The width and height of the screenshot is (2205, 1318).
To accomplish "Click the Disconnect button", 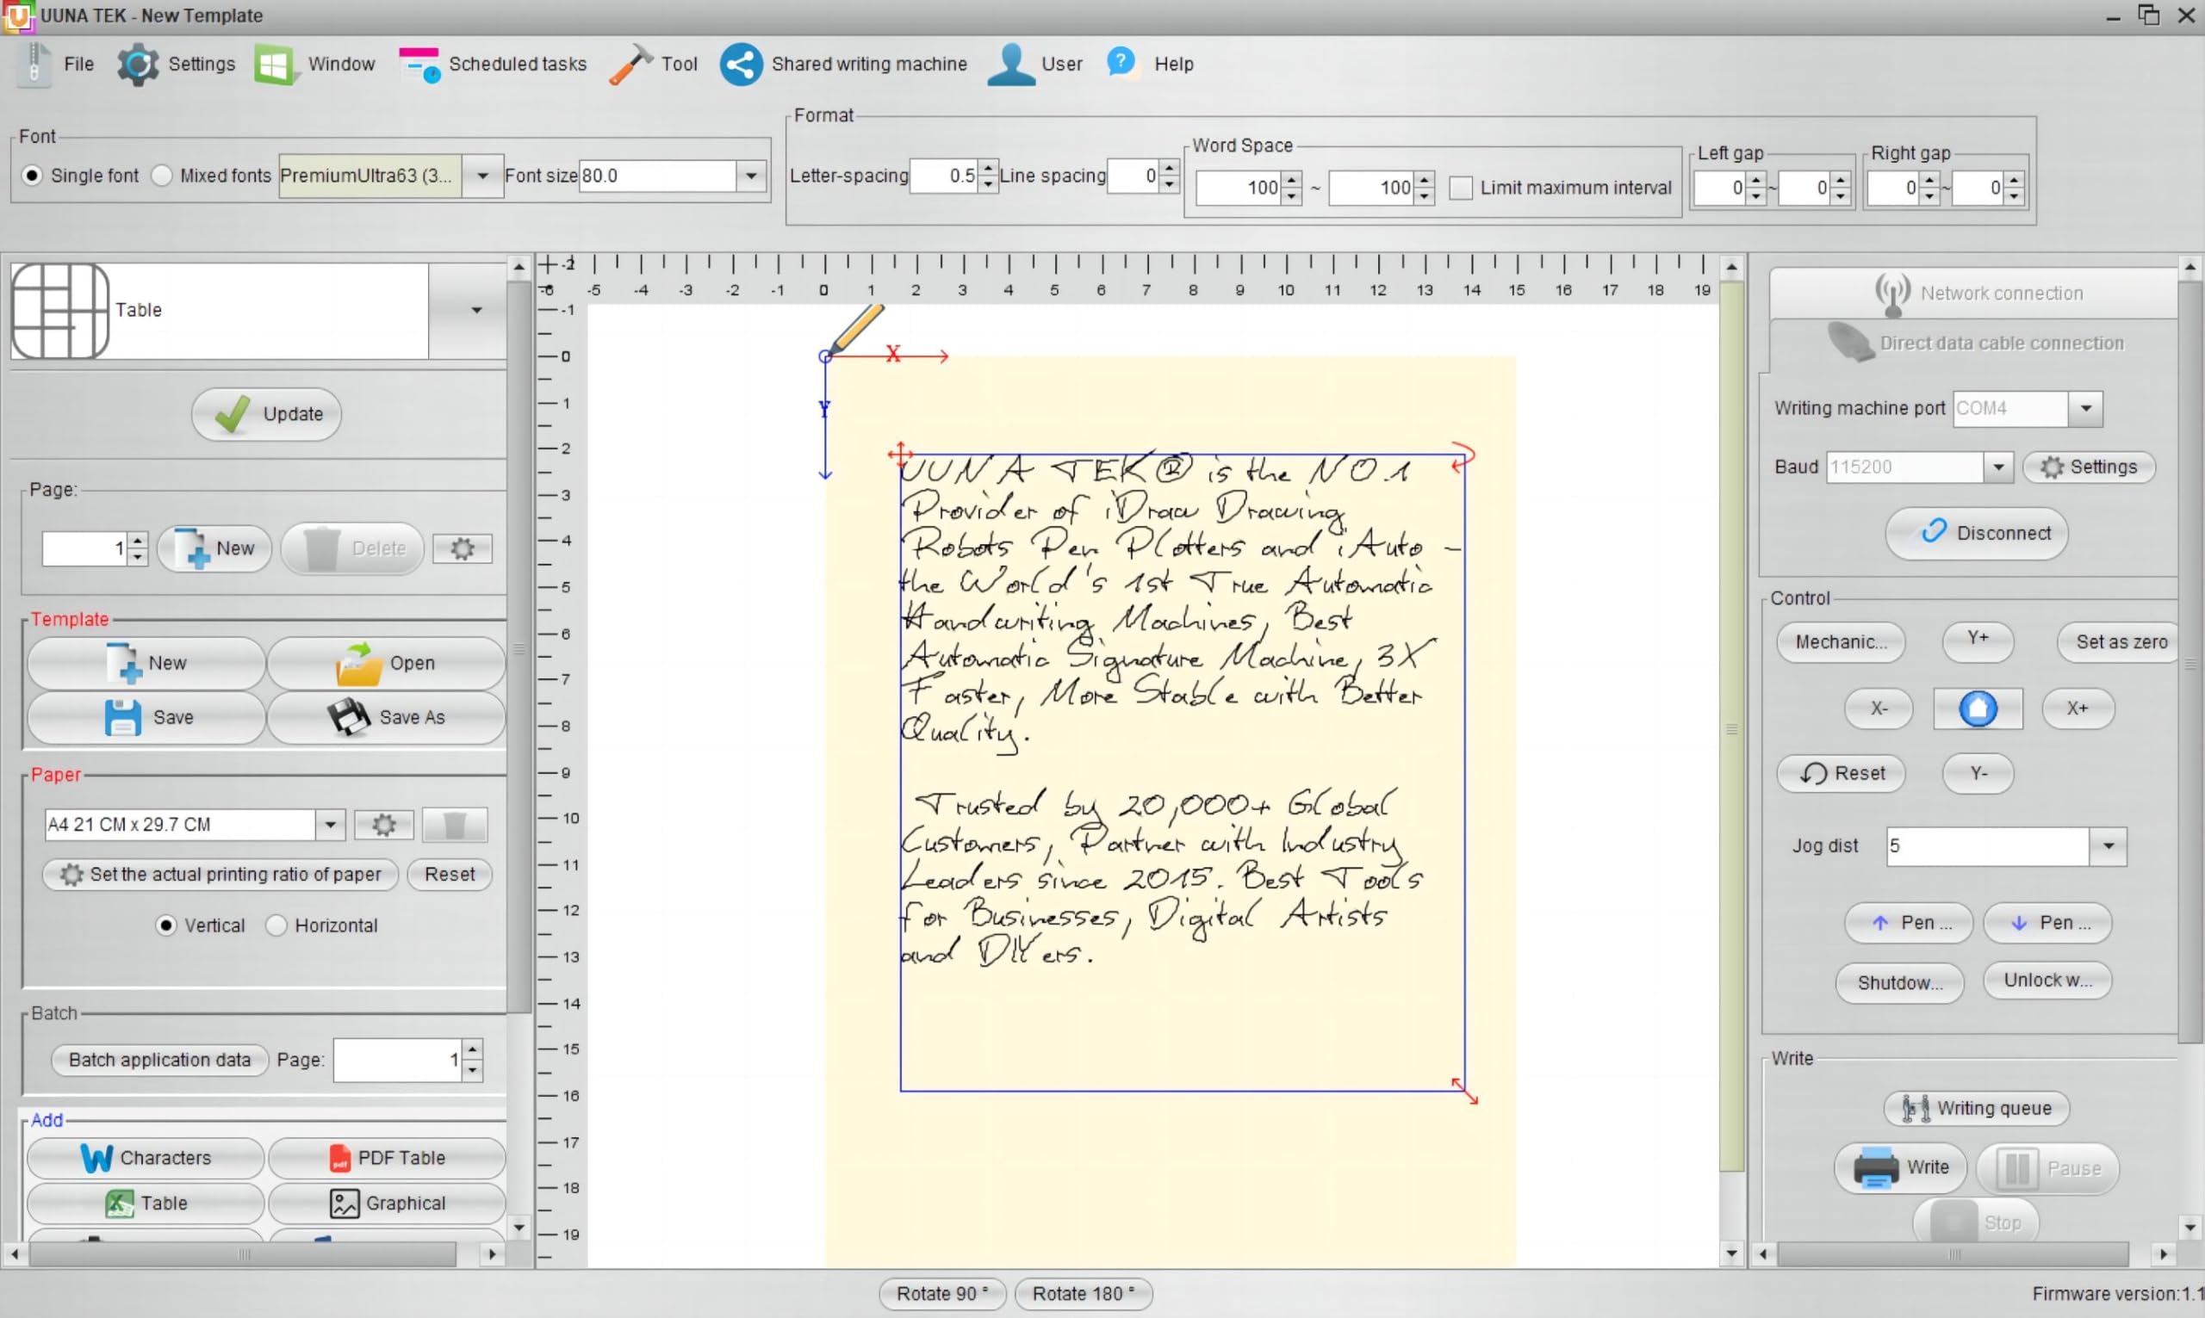I will coord(1977,533).
